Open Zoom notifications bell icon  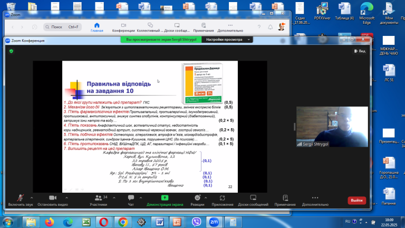(270, 27)
